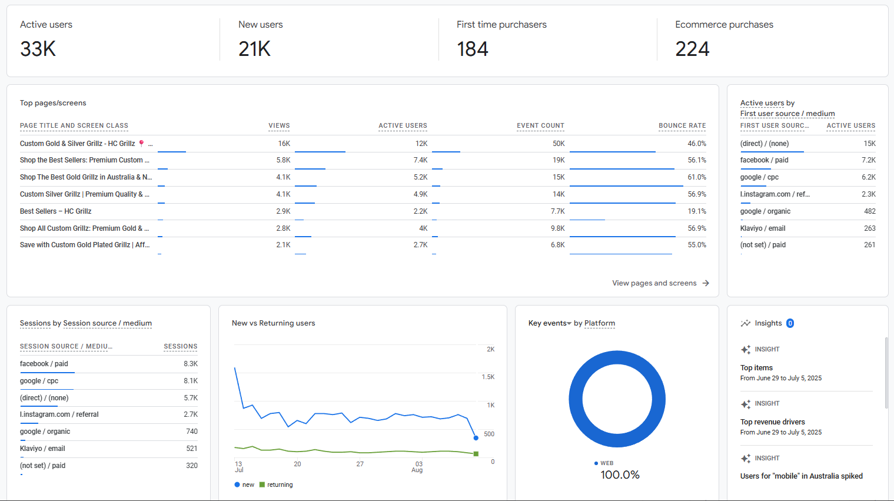Image resolution: width=894 pixels, height=501 pixels.
Task: Open the First user source / medium selector
Action: click(x=787, y=114)
